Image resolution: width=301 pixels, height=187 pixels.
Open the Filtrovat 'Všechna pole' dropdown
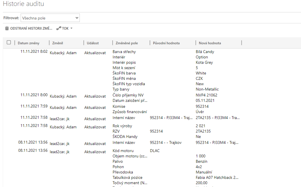(50, 18)
